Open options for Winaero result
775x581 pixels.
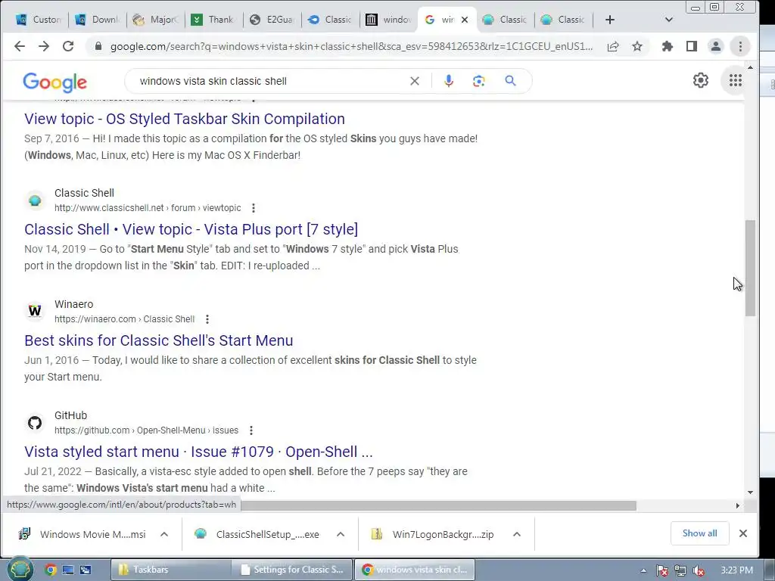[x=207, y=319]
